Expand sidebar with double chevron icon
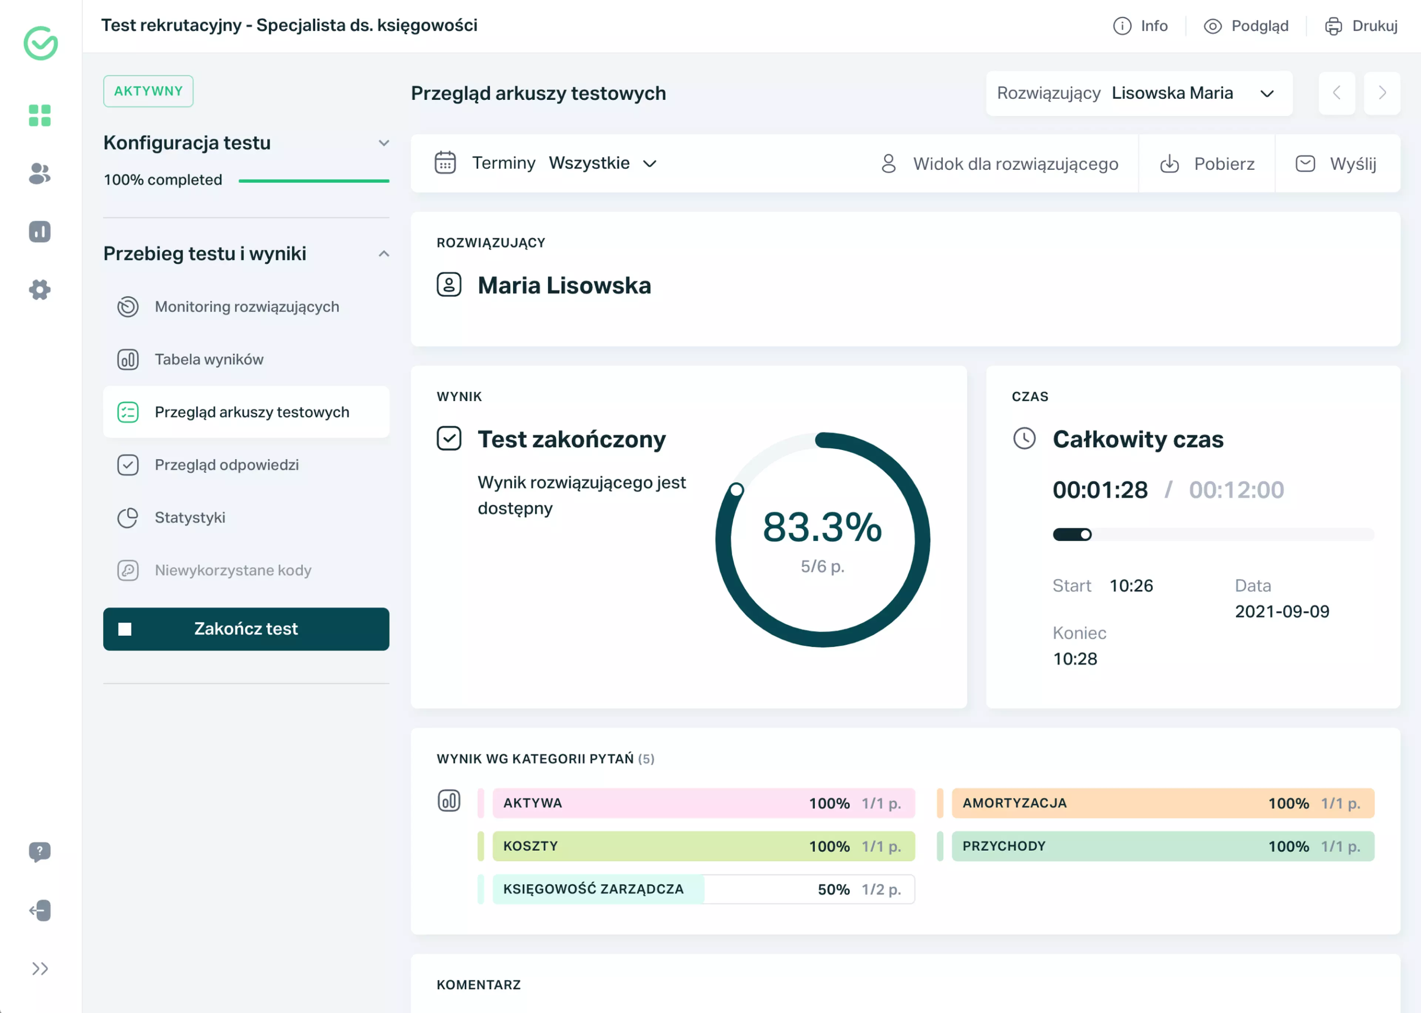This screenshot has width=1421, height=1013. click(40, 968)
